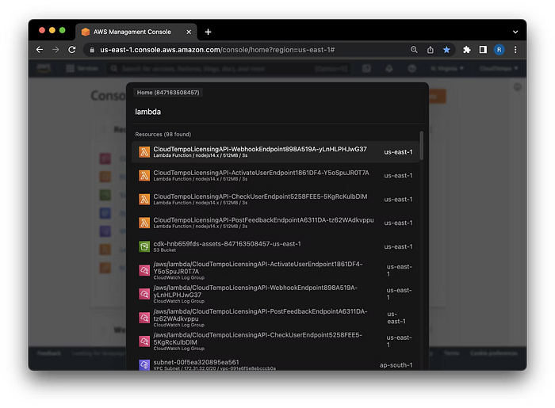The height and width of the screenshot is (408, 555).
Task: Open the browser side panel icon
Action: click(483, 50)
